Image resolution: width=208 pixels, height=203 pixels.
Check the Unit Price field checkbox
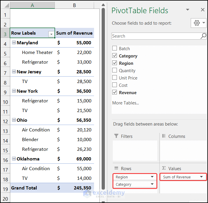(x=115, y=77)
